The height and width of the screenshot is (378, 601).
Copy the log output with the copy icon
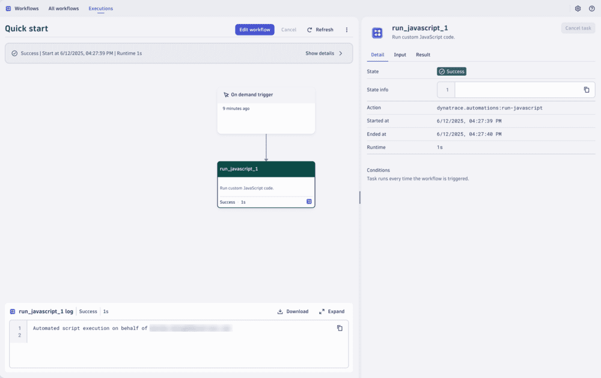[x=340, y=328]
